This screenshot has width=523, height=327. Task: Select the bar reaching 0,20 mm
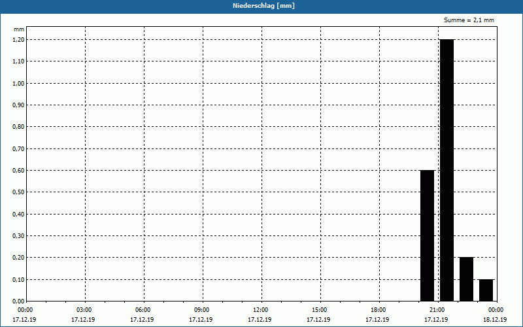(x=466, y=279)
